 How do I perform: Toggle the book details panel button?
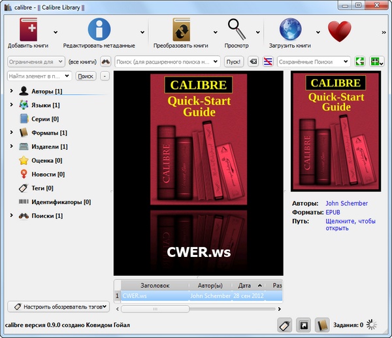[321, 325]
